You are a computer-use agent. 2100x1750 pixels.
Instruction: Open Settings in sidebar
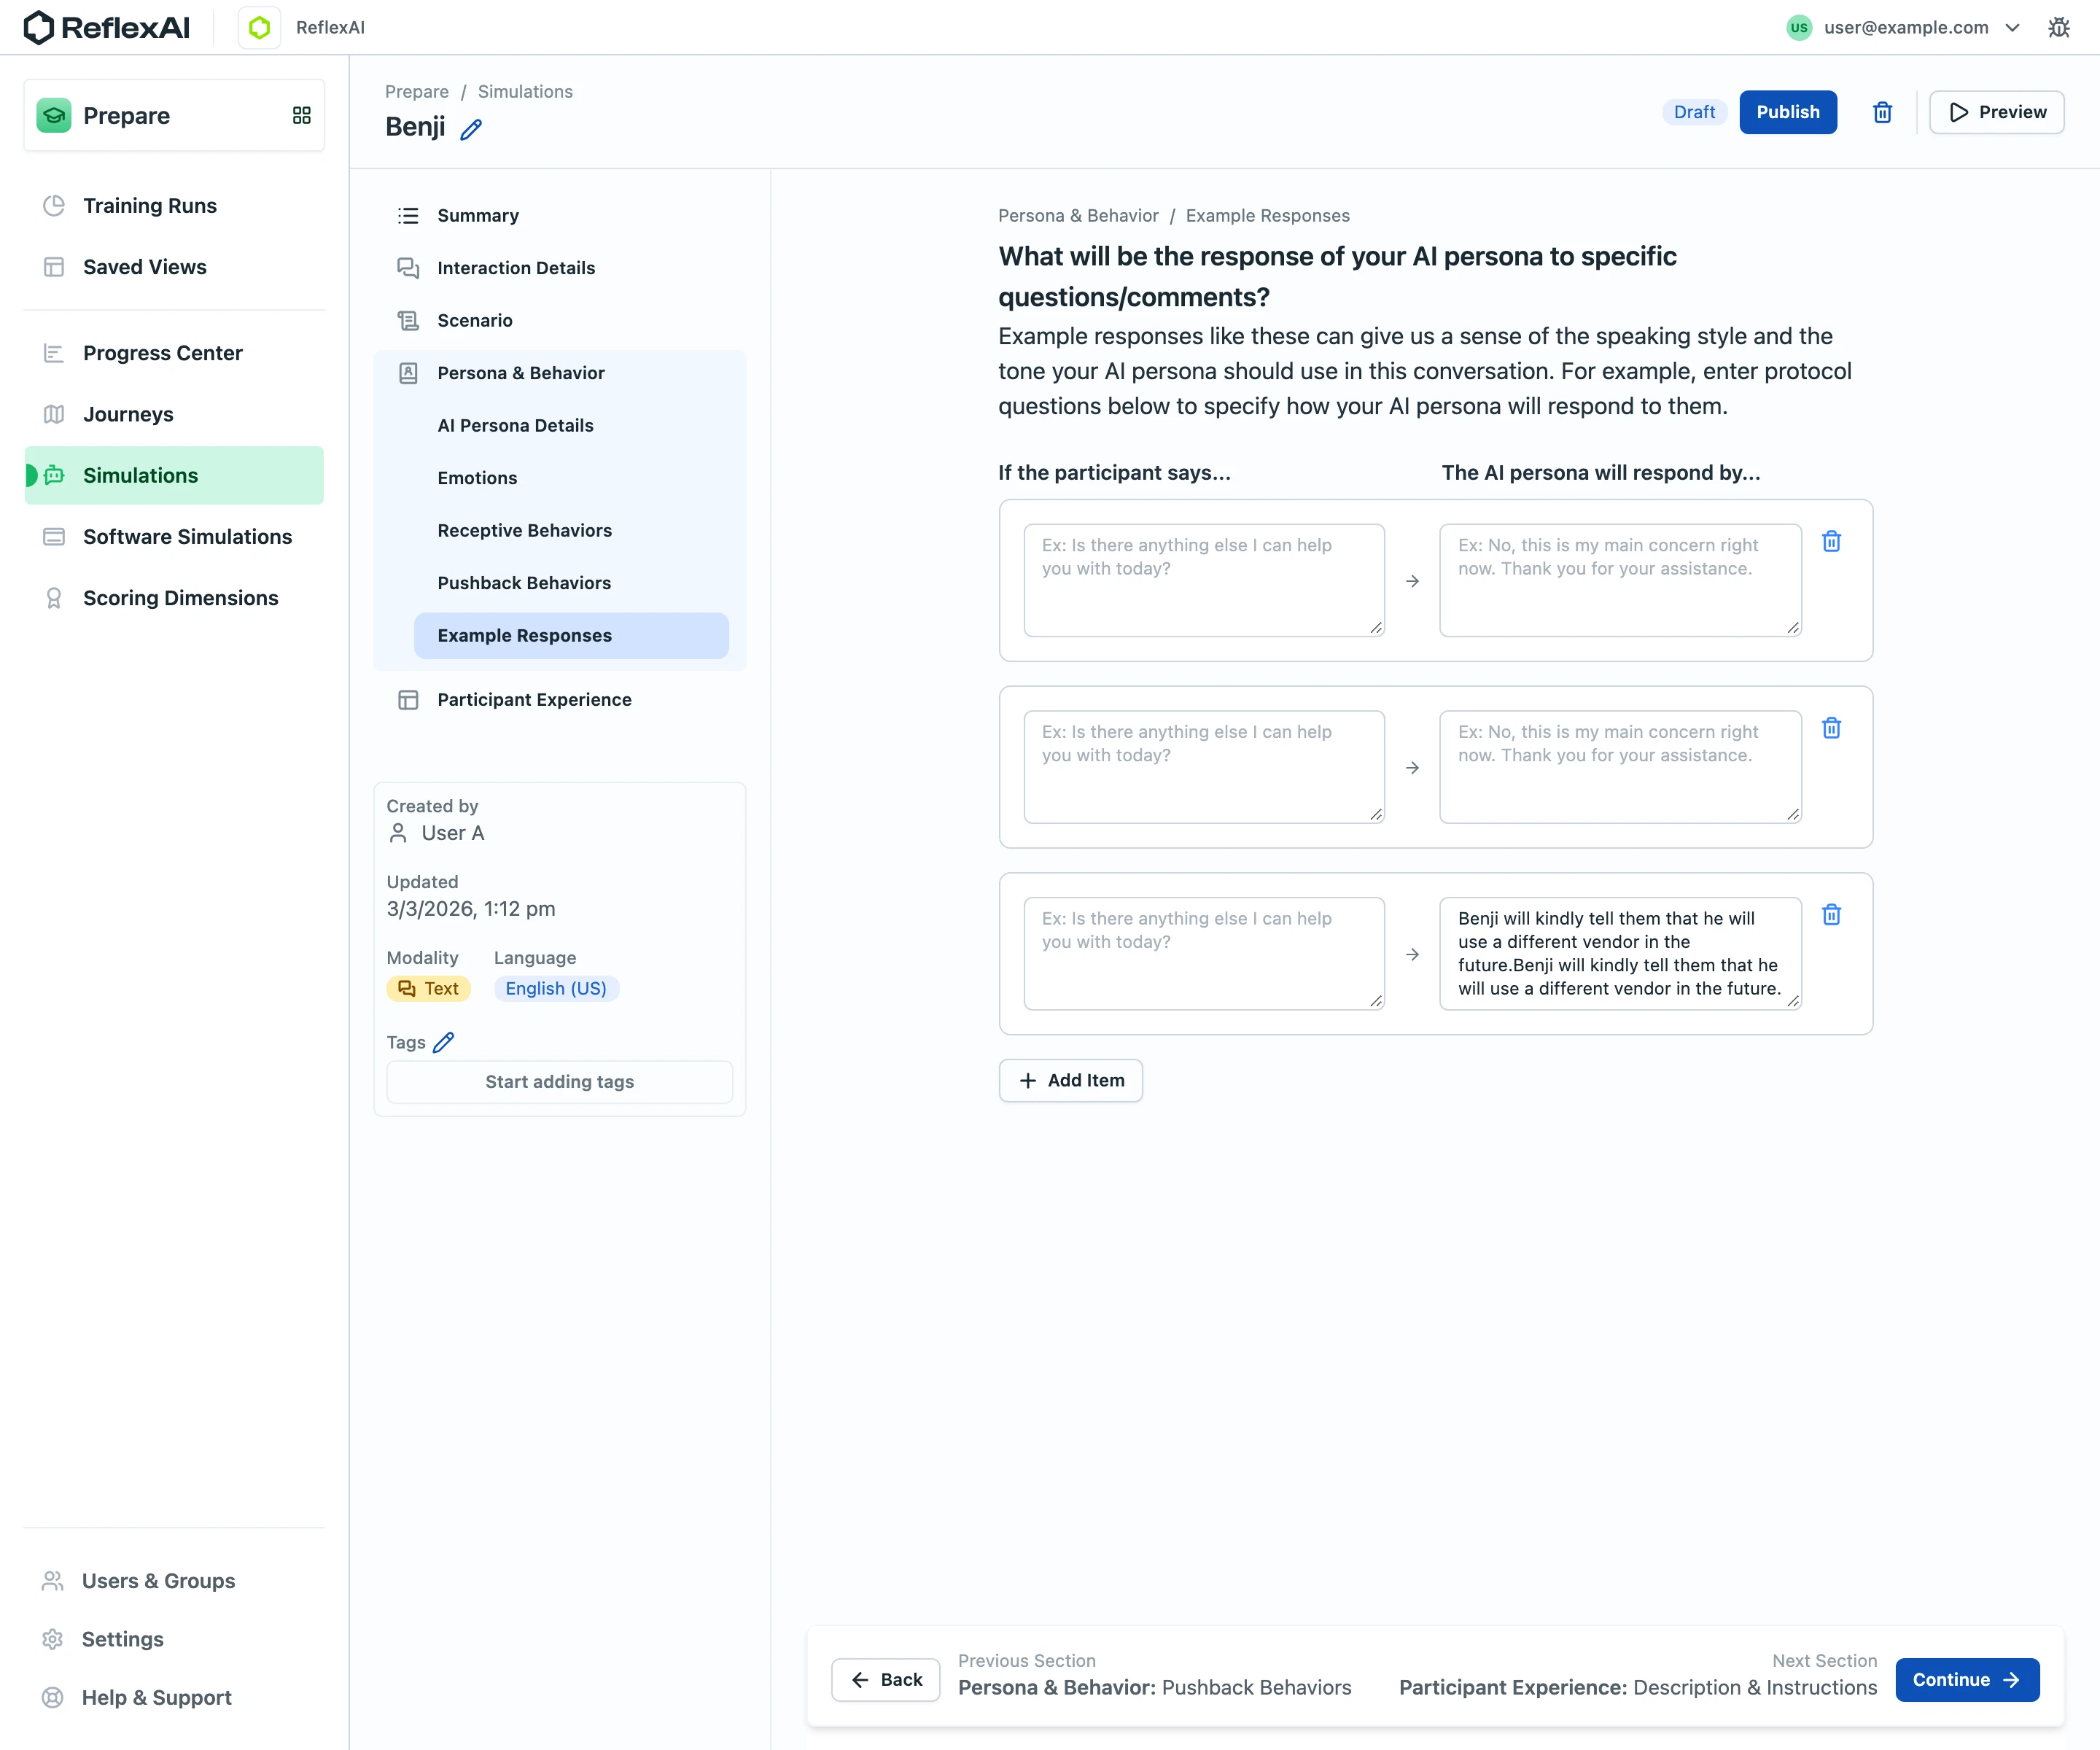click(x=174, y=1639)
